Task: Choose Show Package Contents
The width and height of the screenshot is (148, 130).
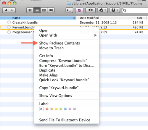Action: (67, 43)
